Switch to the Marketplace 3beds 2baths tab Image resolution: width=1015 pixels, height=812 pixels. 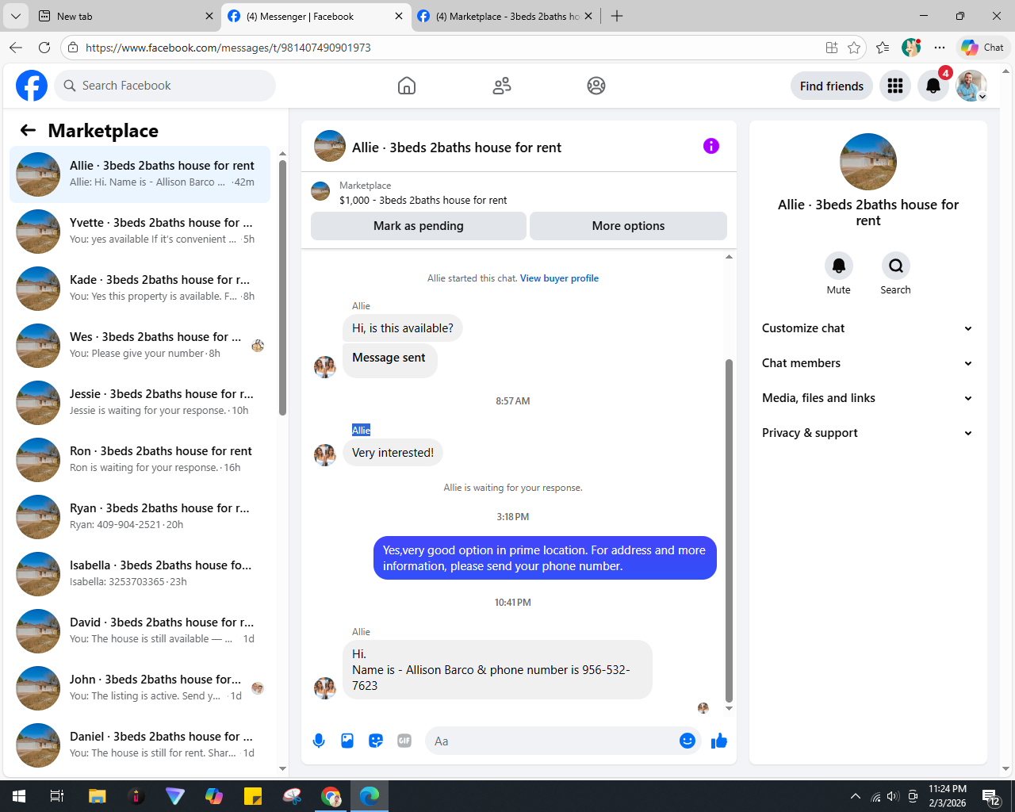(x=505, y=16)
